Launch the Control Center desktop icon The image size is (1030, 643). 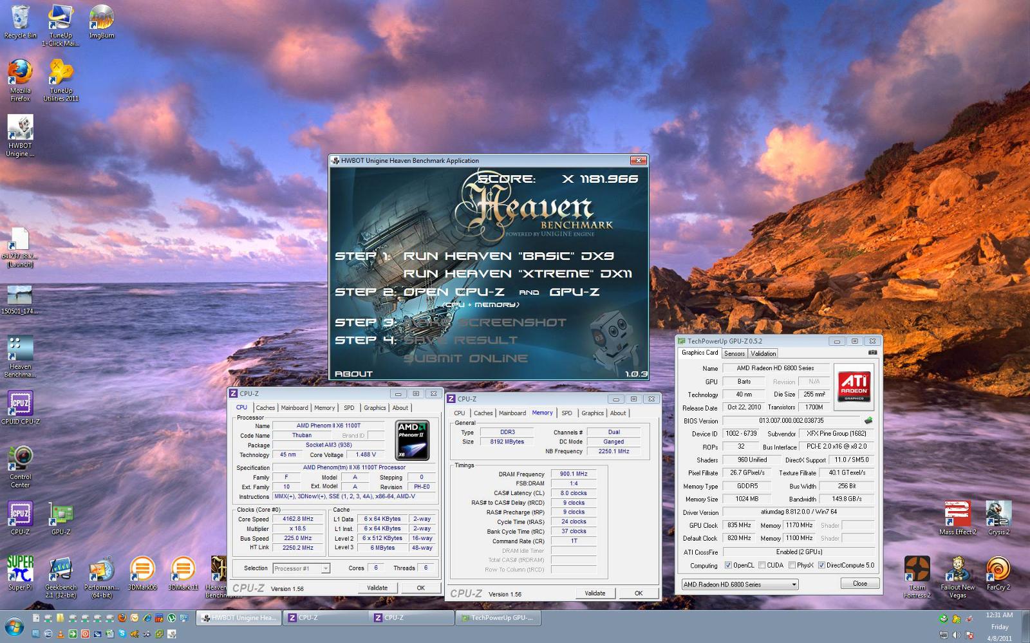pyautogui.click(x=20, y=467)
